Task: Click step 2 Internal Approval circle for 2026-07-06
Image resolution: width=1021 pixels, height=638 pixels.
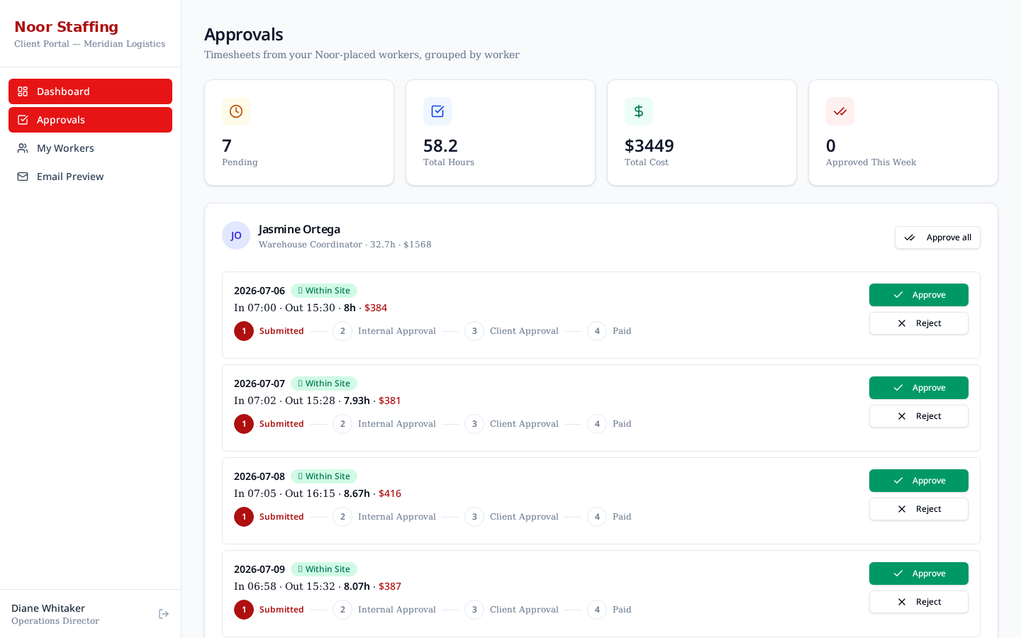Action: [x=342, y=331]
